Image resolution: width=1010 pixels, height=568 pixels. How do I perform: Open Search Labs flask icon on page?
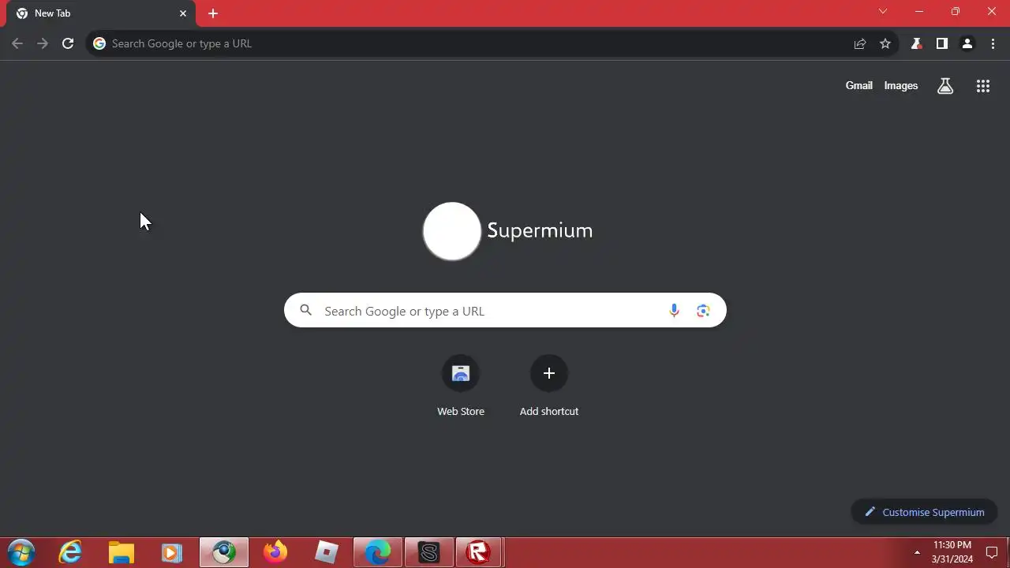pos(945,86)
